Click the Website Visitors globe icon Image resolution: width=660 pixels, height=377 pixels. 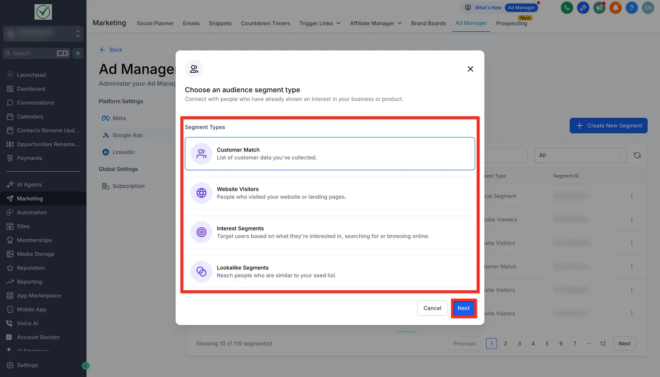click(x=201, y=193)
